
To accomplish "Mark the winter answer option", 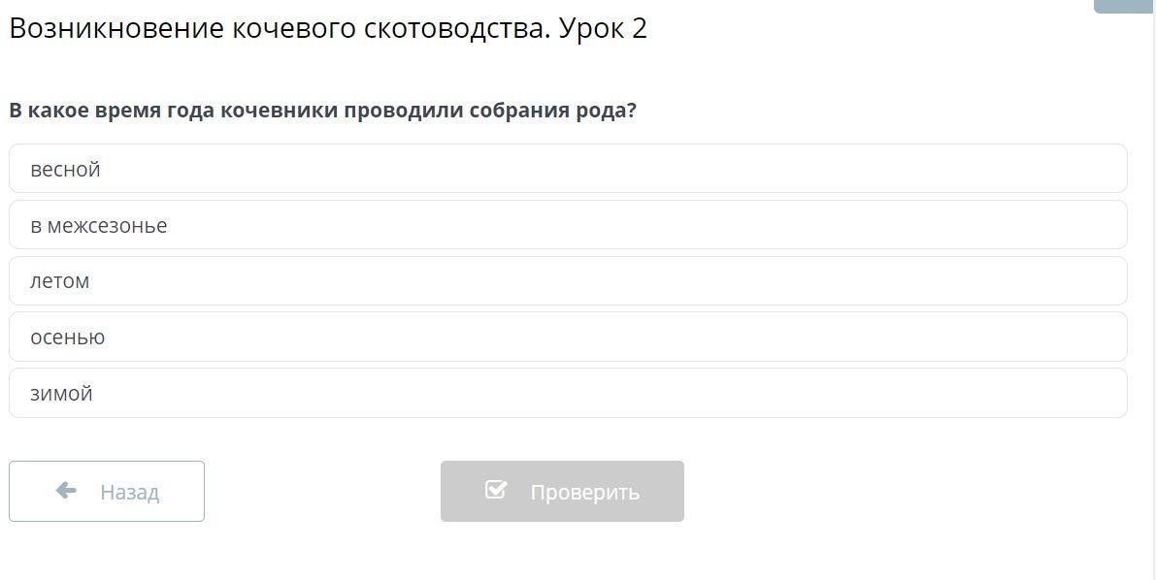I will point(62,394).
